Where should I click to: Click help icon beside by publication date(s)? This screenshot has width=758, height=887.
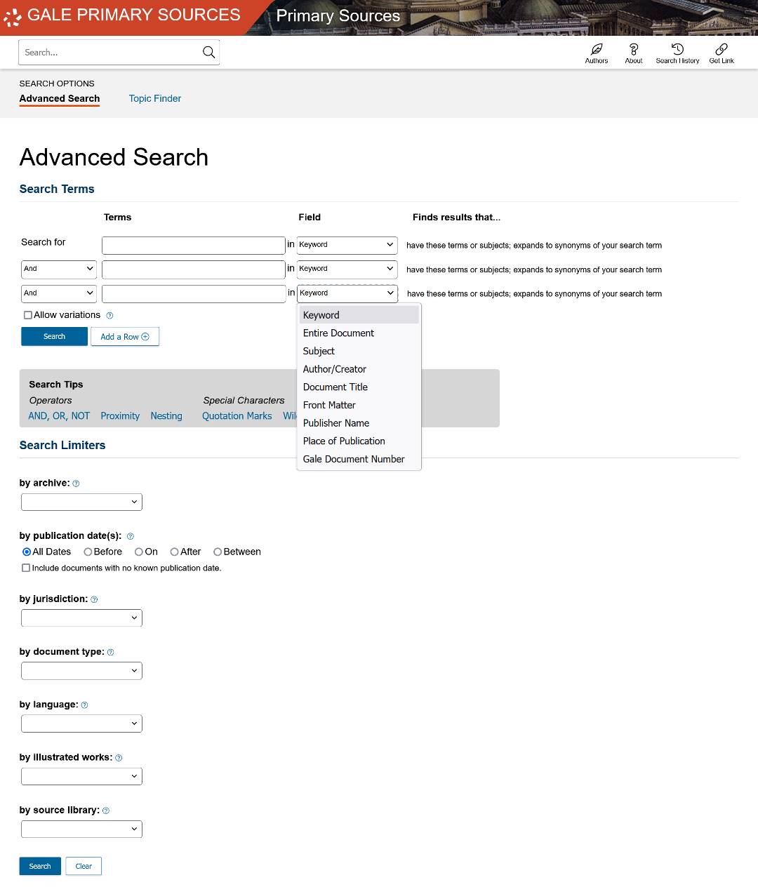click(x=130, y=536)
